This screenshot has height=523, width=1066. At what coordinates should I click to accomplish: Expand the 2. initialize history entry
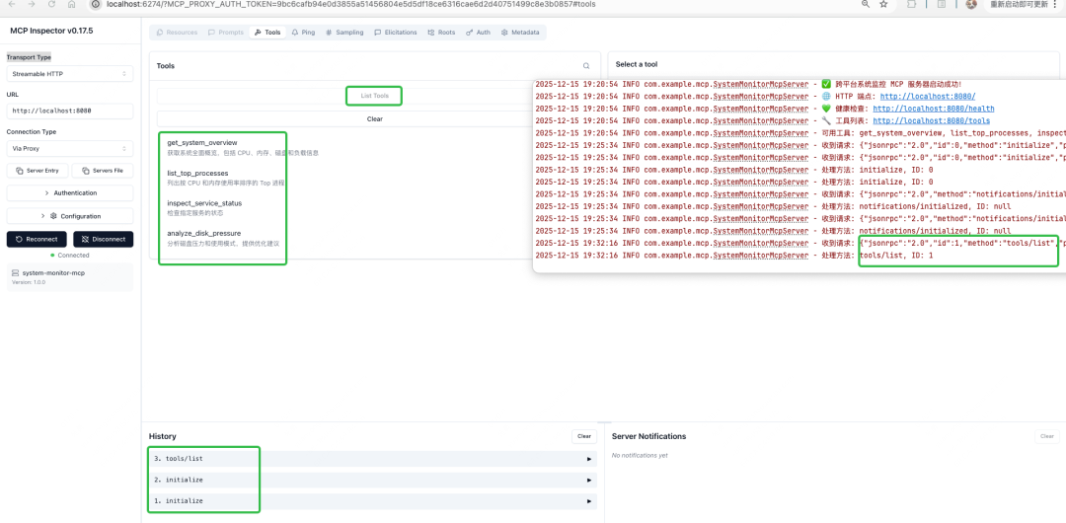point(372,481)
